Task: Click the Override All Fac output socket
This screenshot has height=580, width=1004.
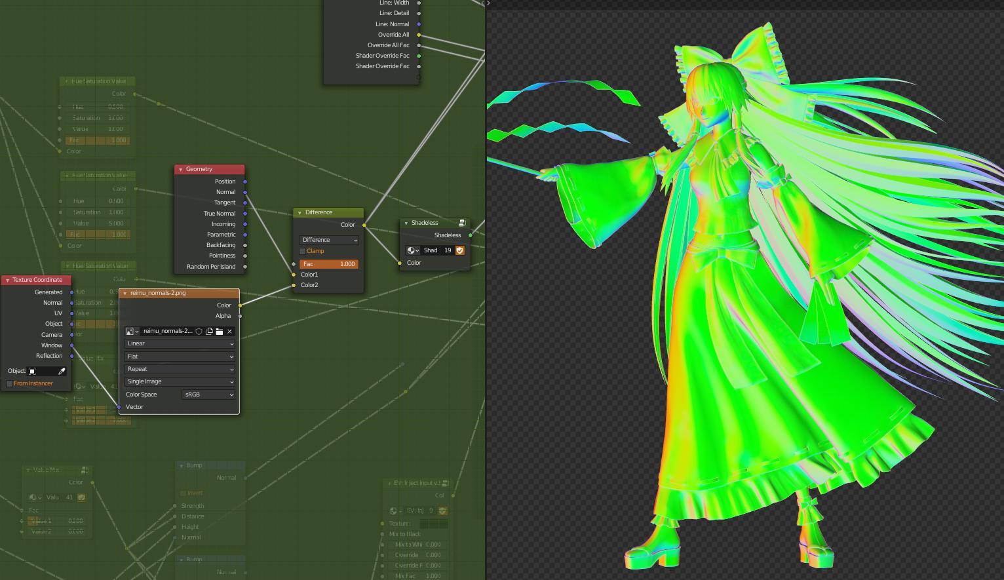Action: 419,45
